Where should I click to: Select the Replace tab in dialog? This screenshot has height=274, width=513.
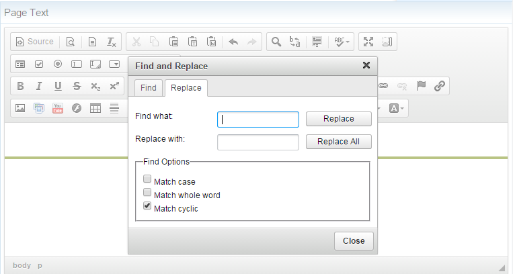[x=186, y=88]
